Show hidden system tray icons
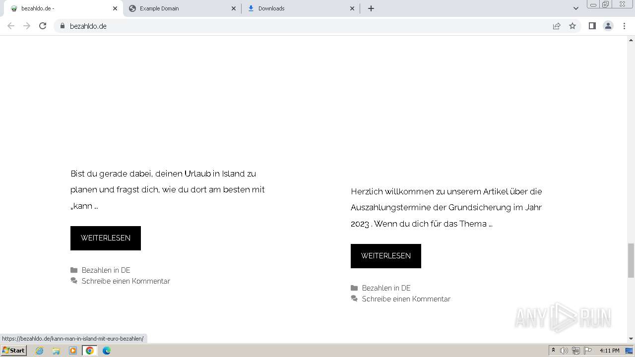Image resolution: width=635 pixels, height=357 pixels. 554,350
